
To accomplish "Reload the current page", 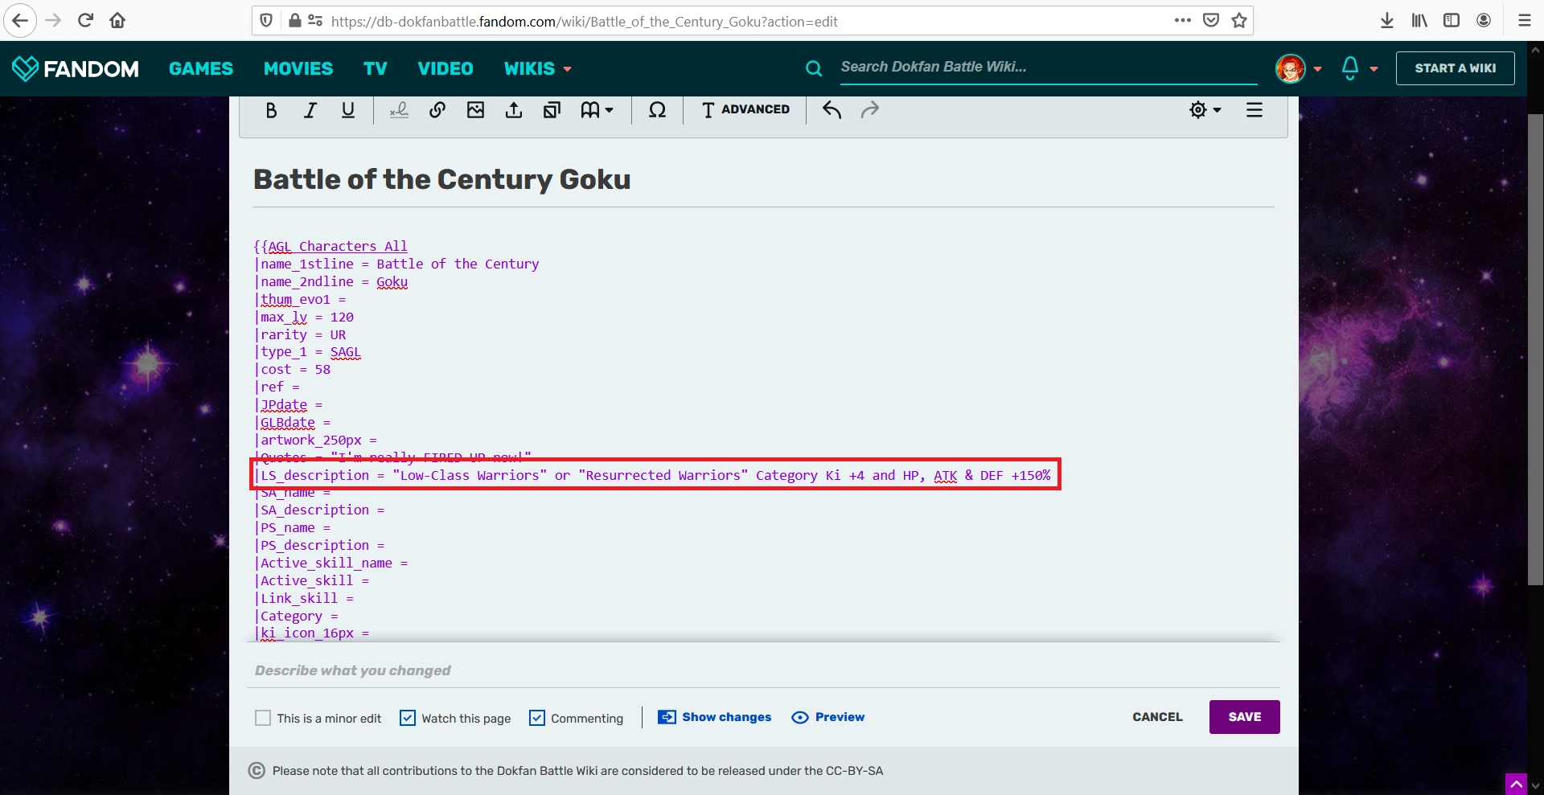I will pos(85,21).
